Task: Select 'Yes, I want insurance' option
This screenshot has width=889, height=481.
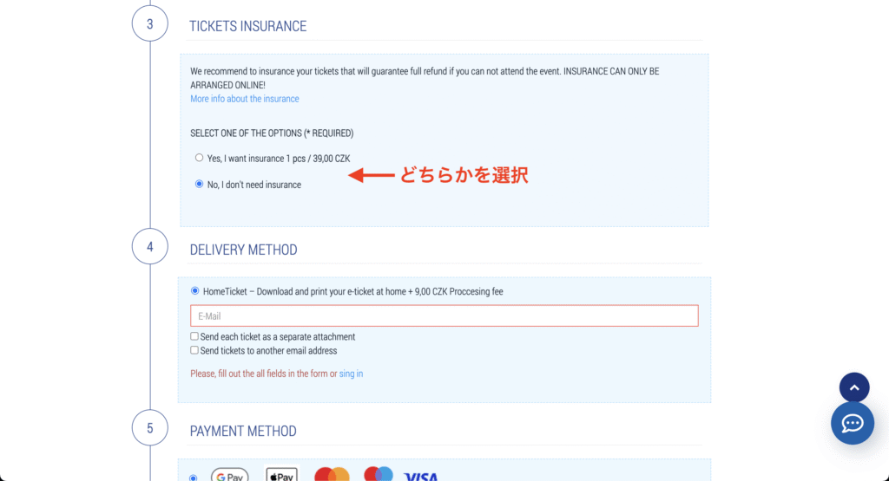Action: tap(200, 158)
